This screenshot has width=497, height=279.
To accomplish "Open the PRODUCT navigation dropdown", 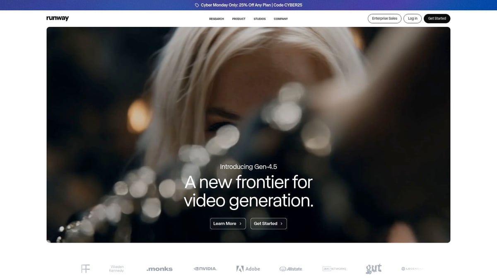I will 239,19.
